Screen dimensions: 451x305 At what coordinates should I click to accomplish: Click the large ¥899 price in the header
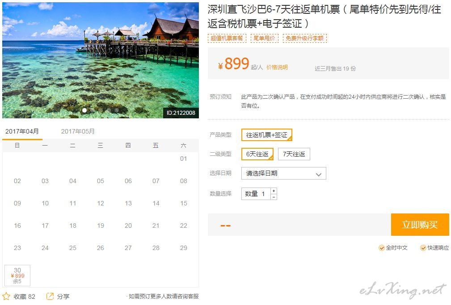coord(234,63)
